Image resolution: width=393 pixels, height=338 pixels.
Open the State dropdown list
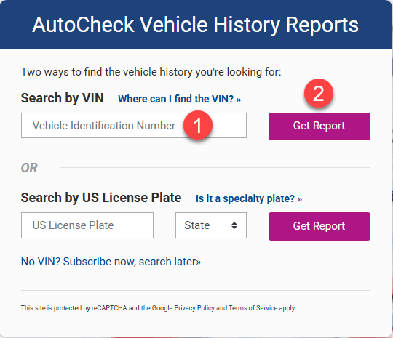tap(211, 225)
